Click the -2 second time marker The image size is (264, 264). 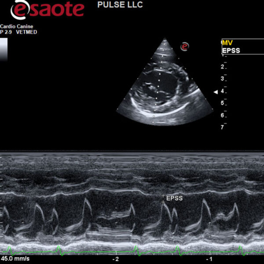(x=116, y=259)
